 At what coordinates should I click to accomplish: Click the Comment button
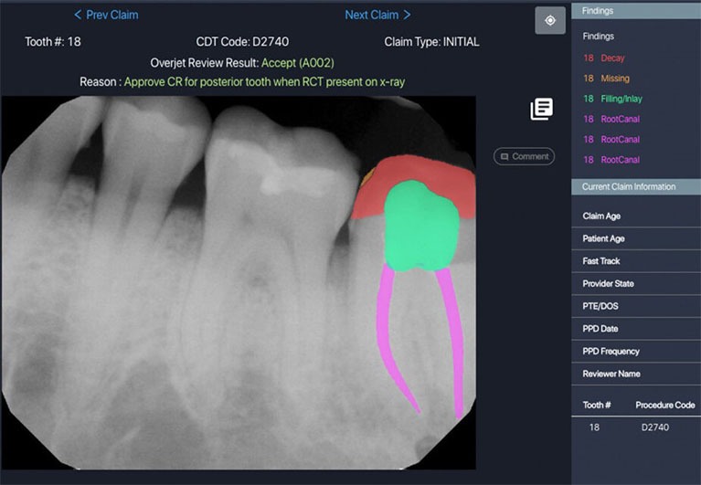(524, 156)
